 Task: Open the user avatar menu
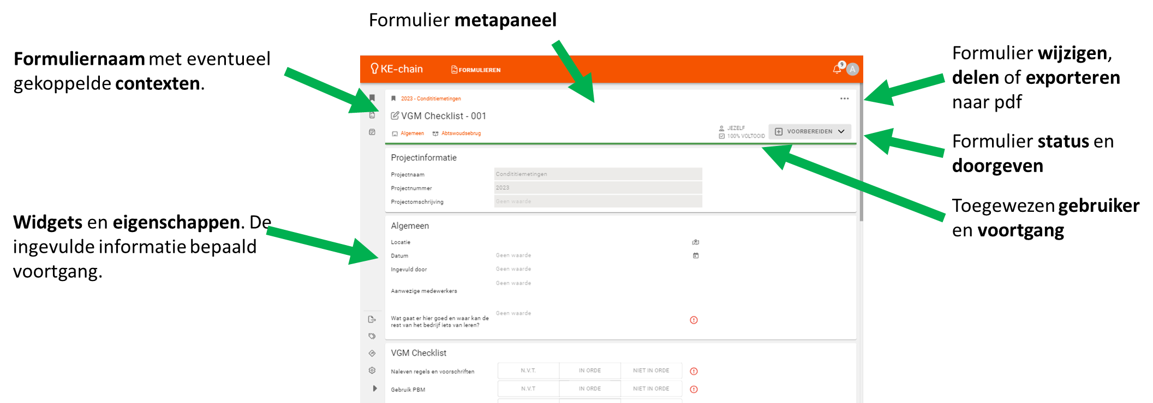click(x=852, y=69)
